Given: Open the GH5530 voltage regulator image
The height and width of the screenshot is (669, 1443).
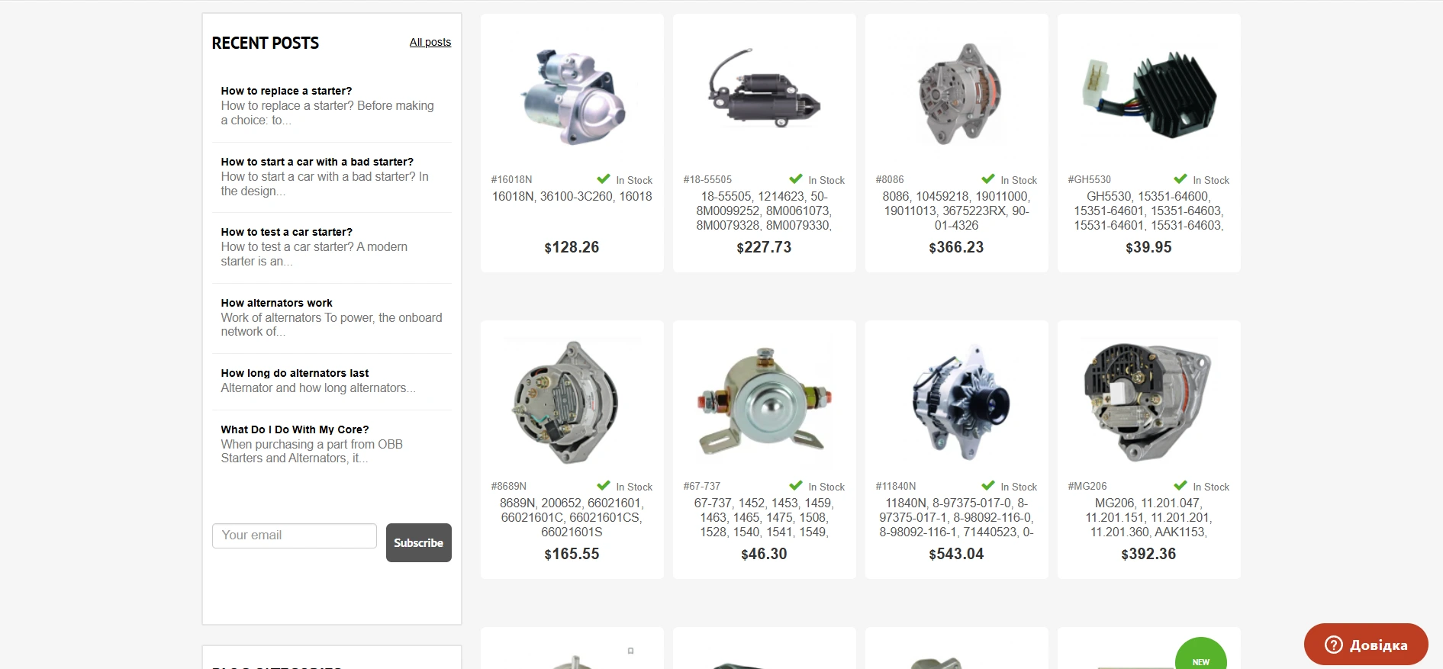Looking at the screenshot, I should pos(1148,94).
